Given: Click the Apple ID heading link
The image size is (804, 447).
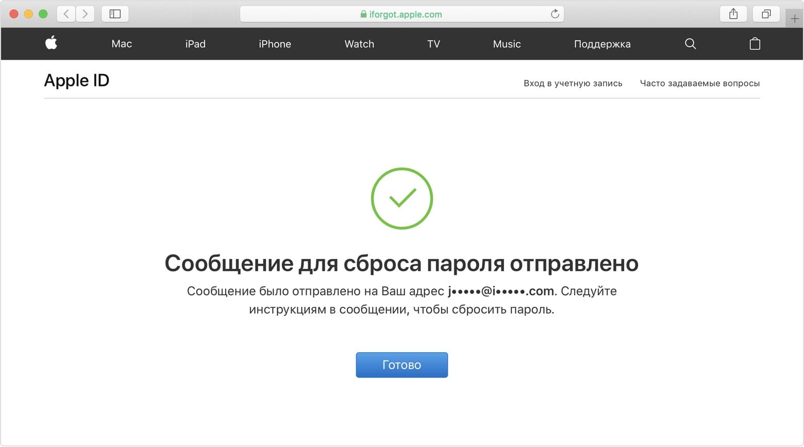Looking at the screenshot, I should point(77,80).
